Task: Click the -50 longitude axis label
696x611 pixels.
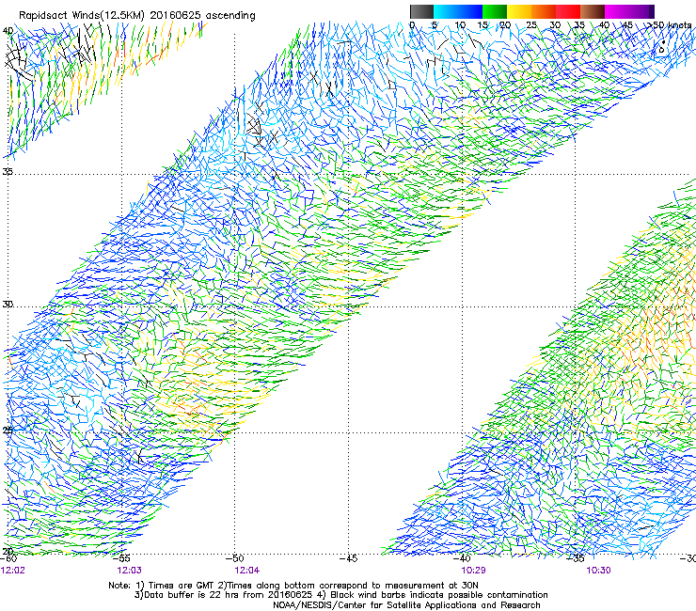Action: [x=235, y=558]
